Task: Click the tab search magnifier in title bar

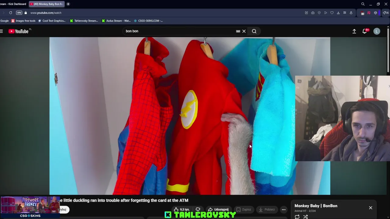Action: 363,4
